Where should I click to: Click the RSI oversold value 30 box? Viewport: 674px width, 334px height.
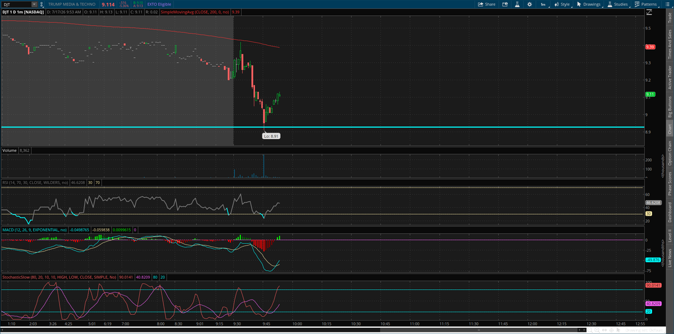click(90, 182)
